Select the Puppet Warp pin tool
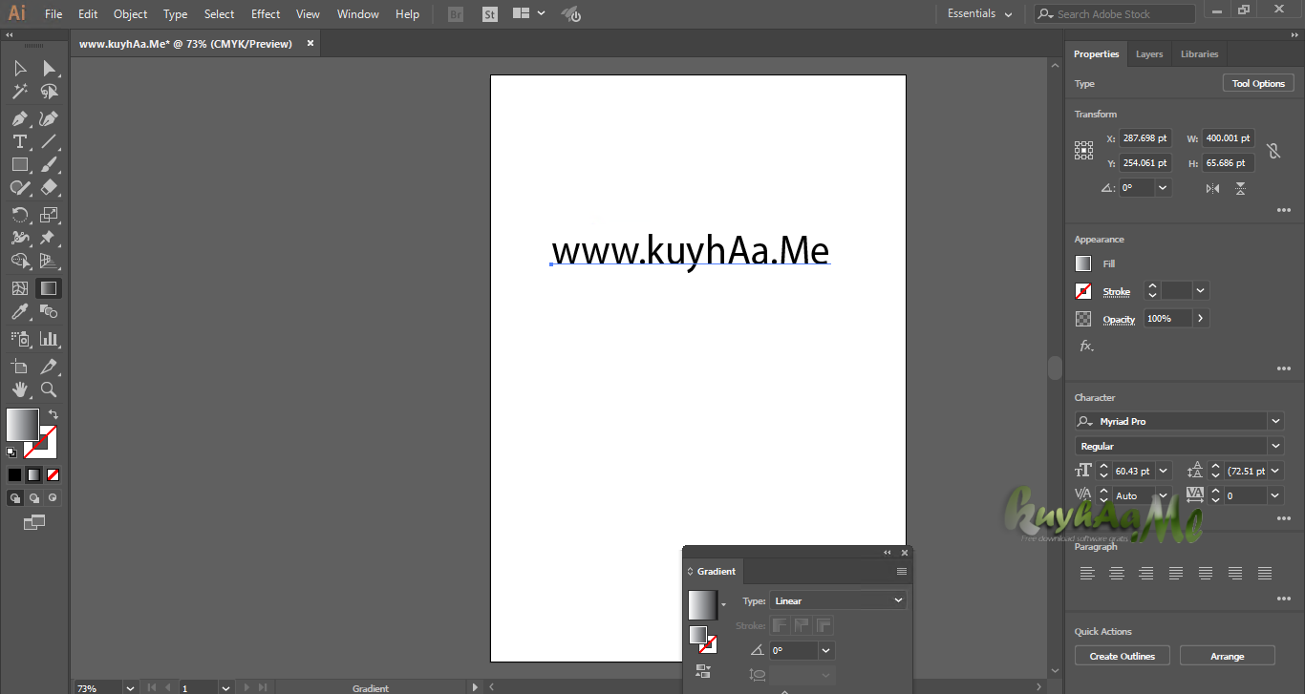The image size is (1305, 694). [49, 238]
